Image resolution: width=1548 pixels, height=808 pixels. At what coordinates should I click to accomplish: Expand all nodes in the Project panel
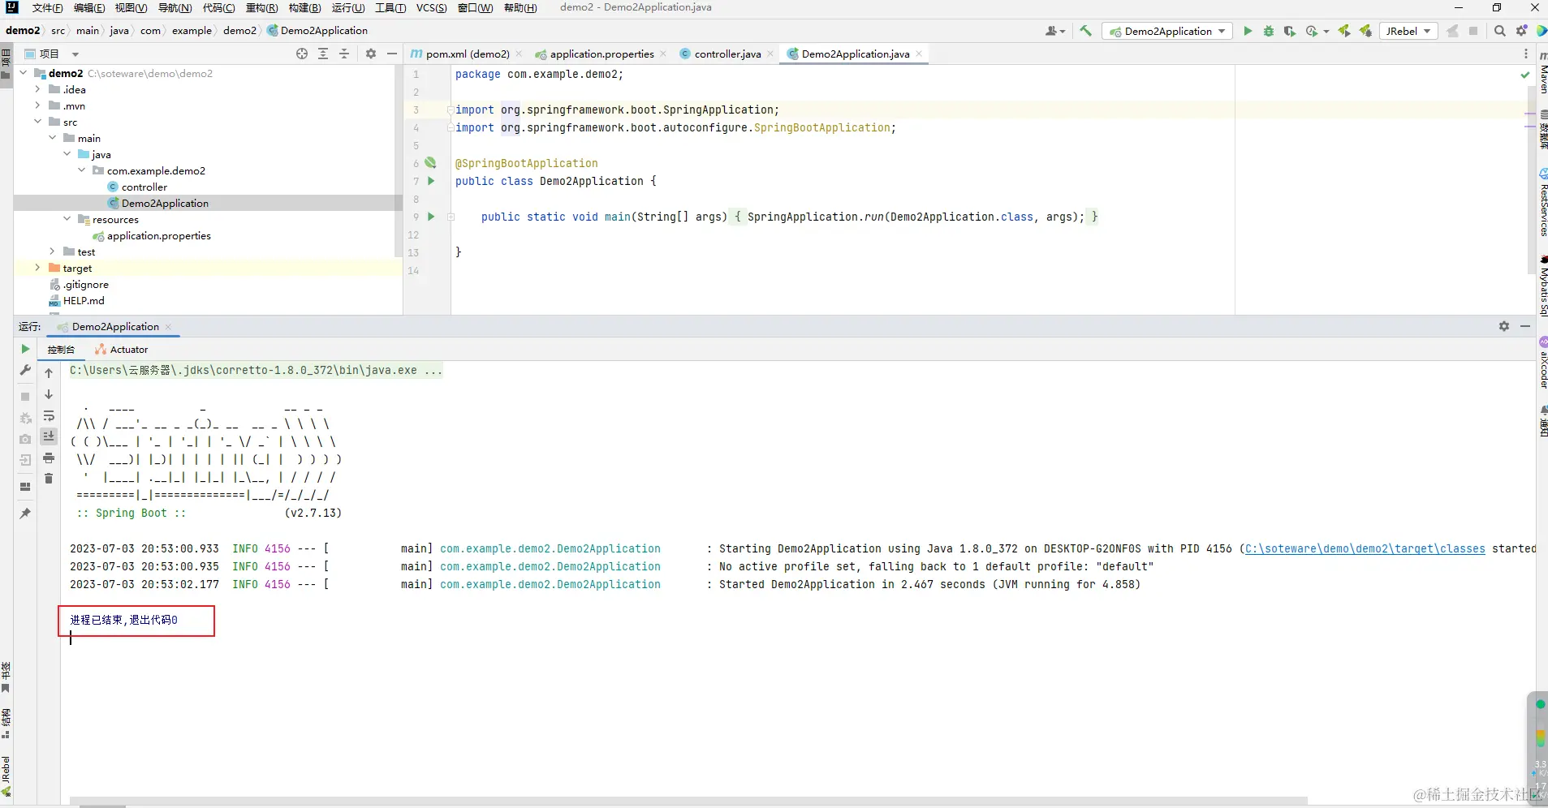pyautogui.click(x=323, y=54)
